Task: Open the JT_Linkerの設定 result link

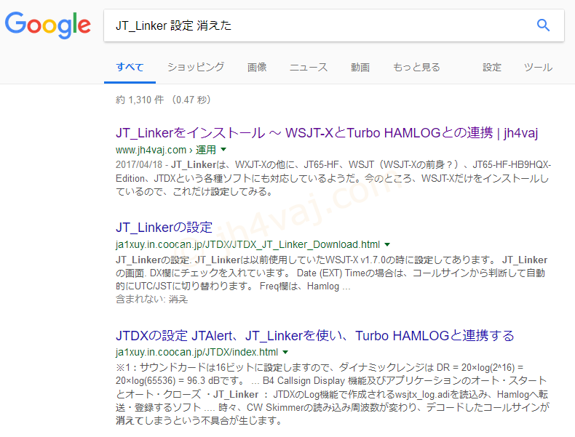Action: coord(164,228)
